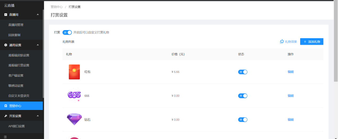This screenshot has width=338, height=139.
Task: Click the ¥ 6.66 price
Action: pyautogui.click(x=176, y=72)
